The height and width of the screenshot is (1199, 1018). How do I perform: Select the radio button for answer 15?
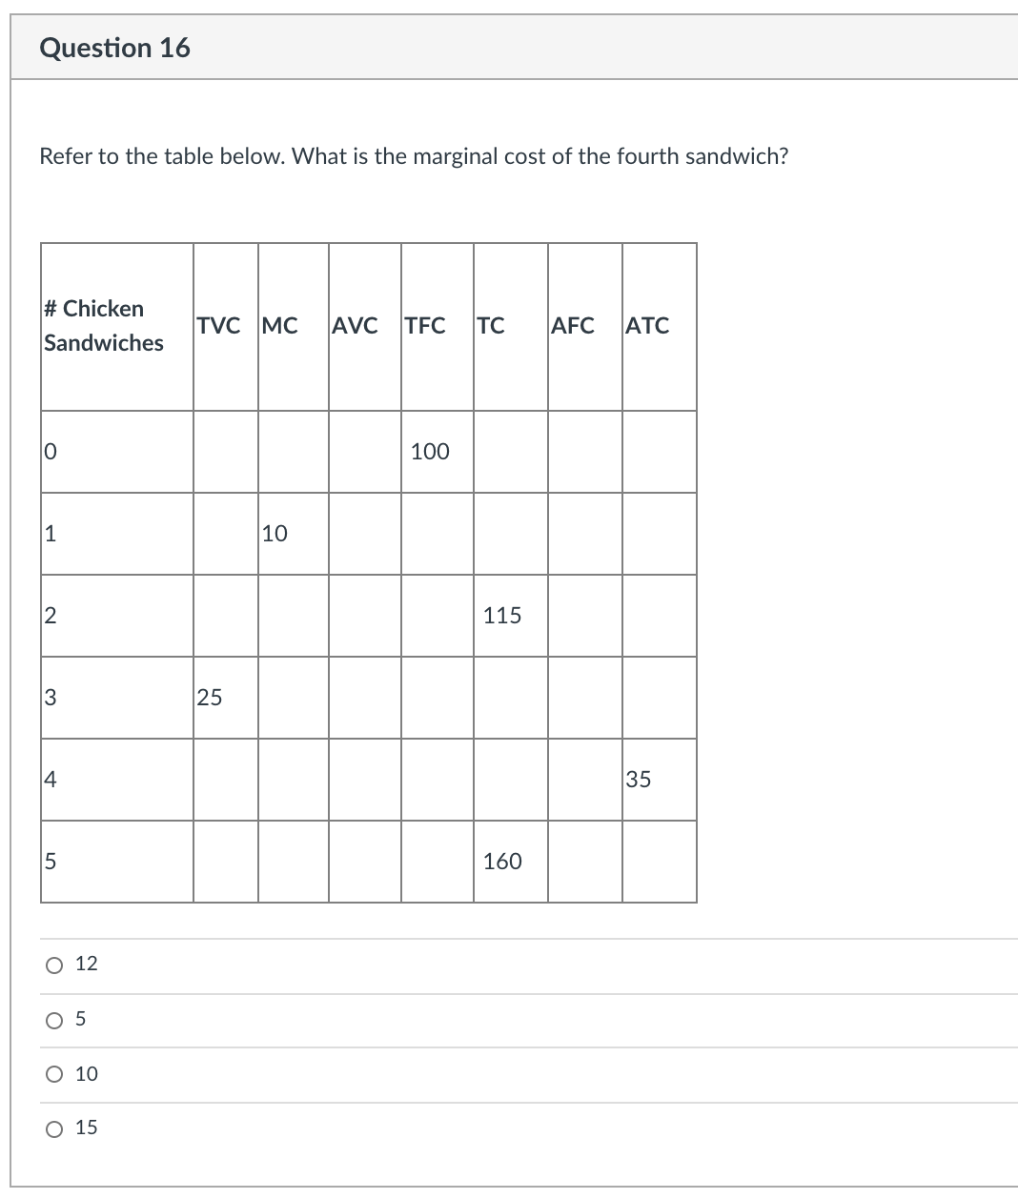pyautogui.click(x=54, y=1128)
